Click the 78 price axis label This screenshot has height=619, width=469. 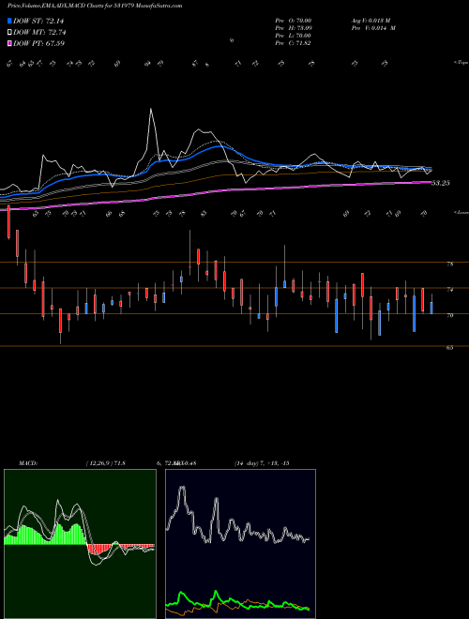coord(449,264)
